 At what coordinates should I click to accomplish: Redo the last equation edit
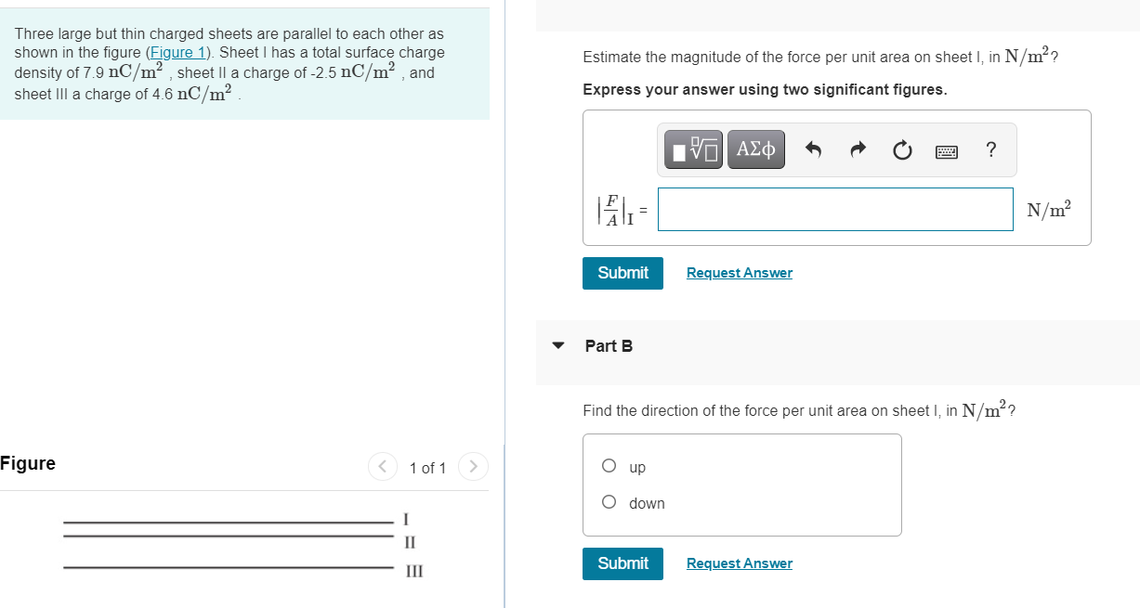[x=857, y=149]
